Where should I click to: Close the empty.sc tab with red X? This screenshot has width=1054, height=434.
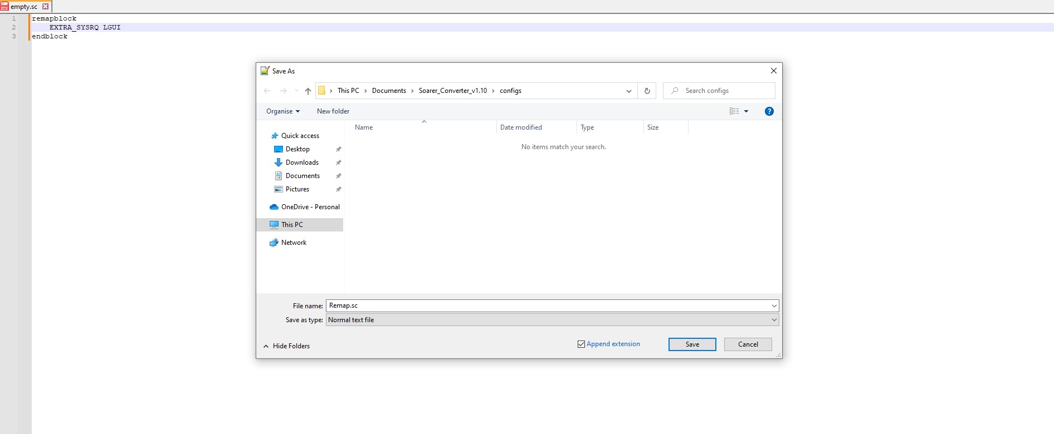pyautogui.click(x=46, y=7)
